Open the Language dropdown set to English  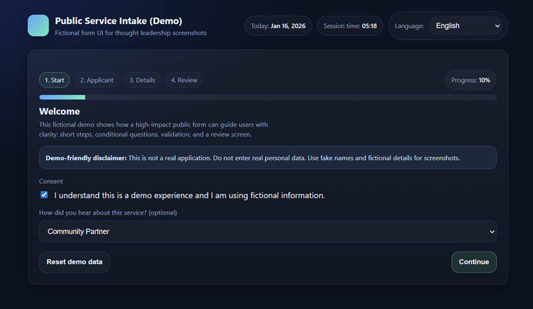[467, 26]
